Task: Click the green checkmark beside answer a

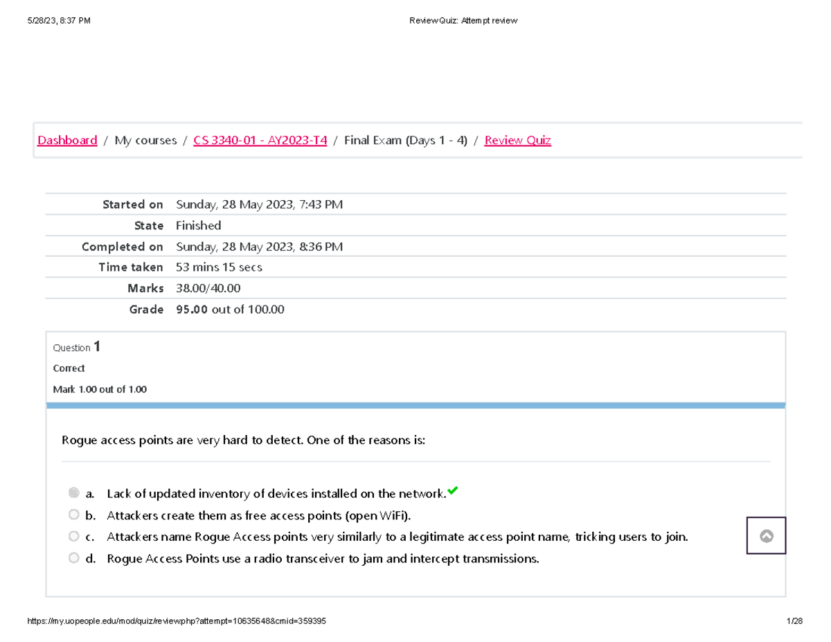Action: pyautogui.click(x=453, y=490)
